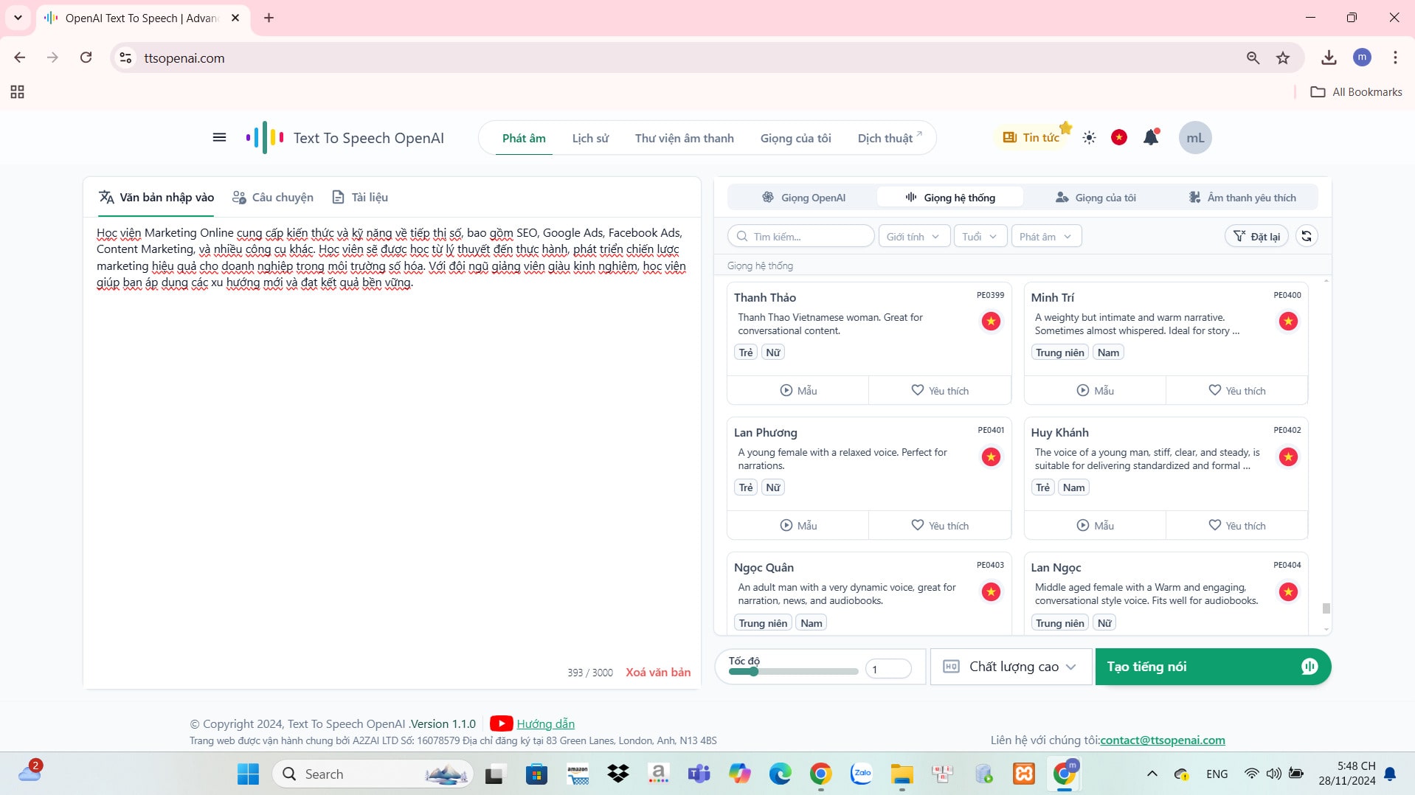Viewport: 1415px width, 795px height.
Task: Open the Hướng dẫn YouTube link
Action: pos(544,723)
